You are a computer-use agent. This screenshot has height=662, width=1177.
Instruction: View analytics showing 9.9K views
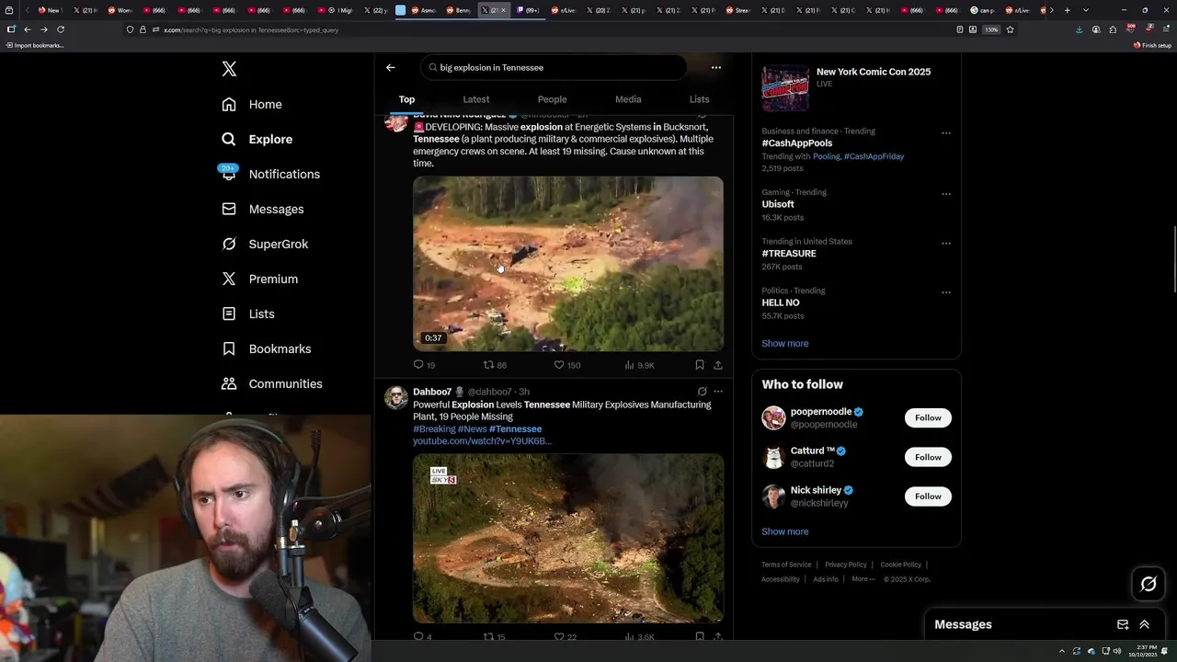640,365
